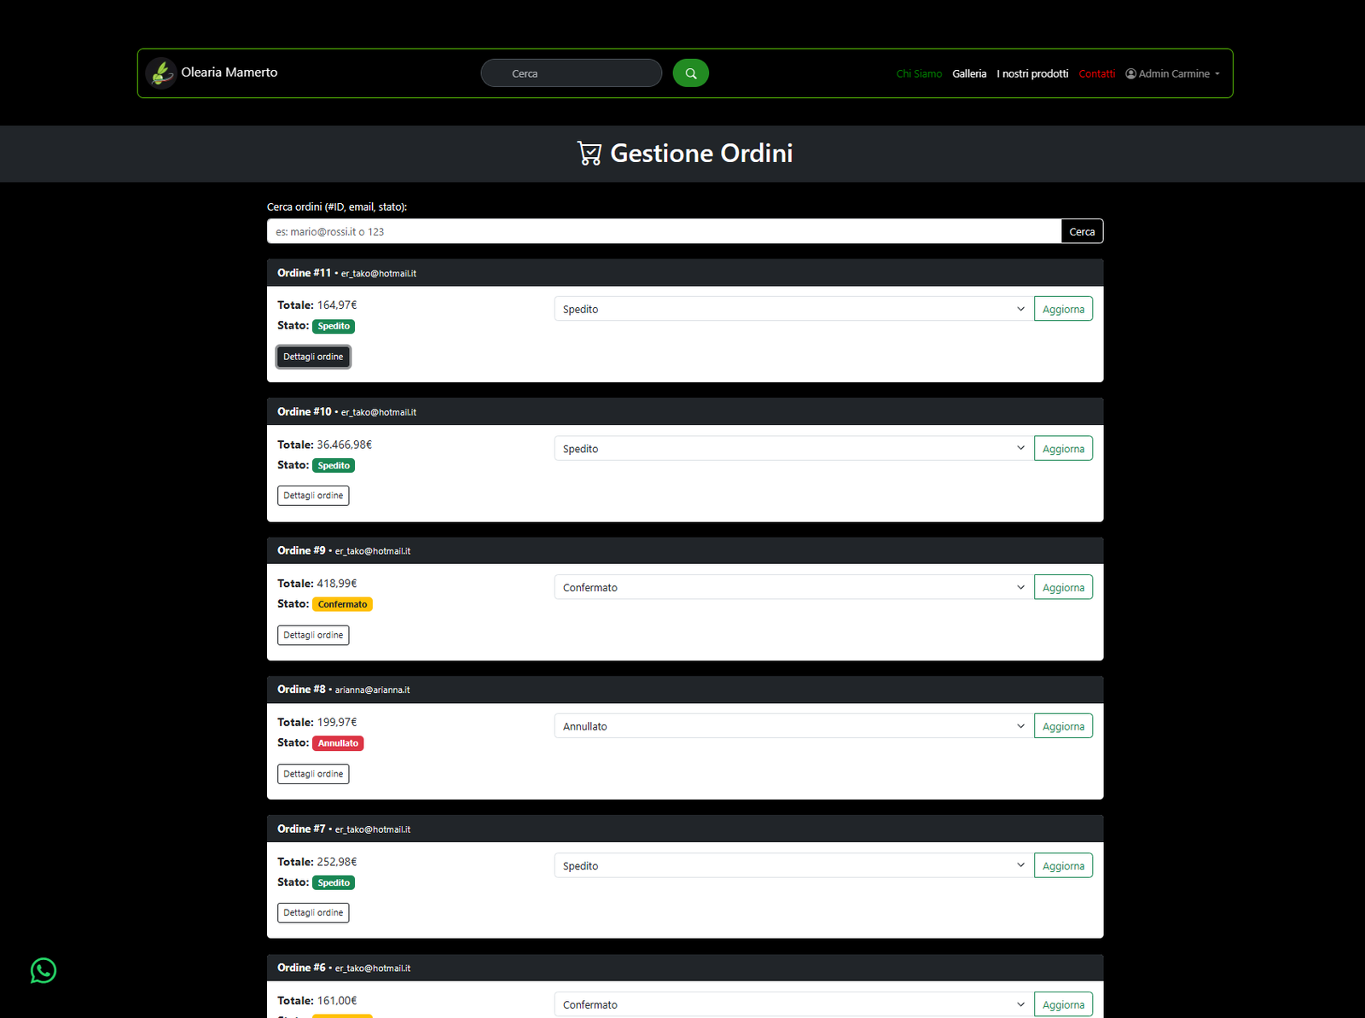This screenshot has width=1365, height=1018.
Task: Click the Olearia Mamerto olive logo
Action: click(161, 73)
